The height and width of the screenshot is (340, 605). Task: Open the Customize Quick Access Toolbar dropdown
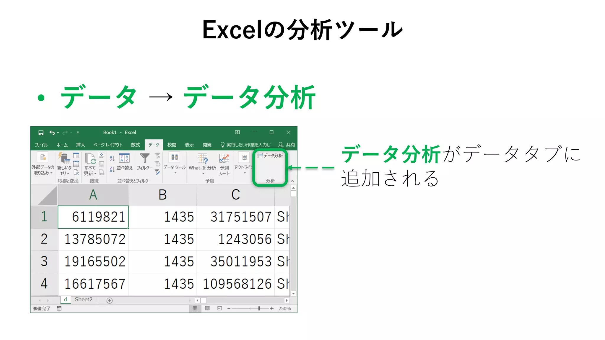click(x=78, y=133)
